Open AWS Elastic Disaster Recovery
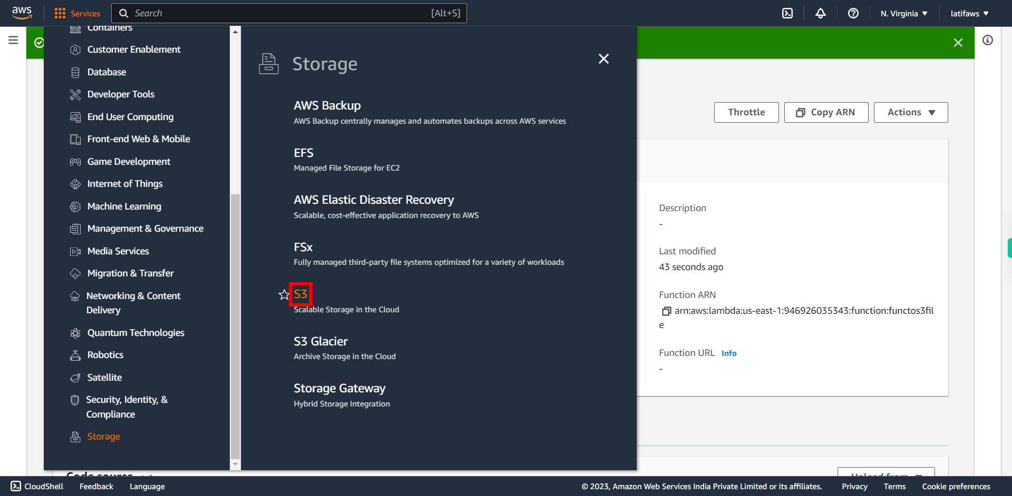 [374, 200]
